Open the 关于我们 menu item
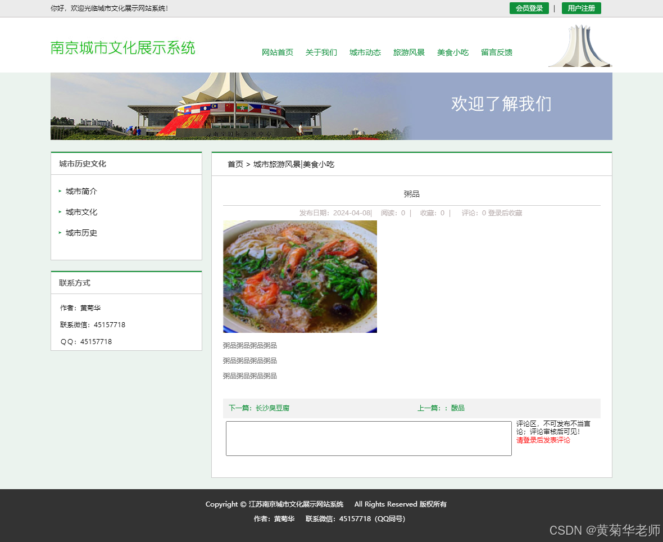The height and width of the screenshot is (542, 663). pos(321,52)
